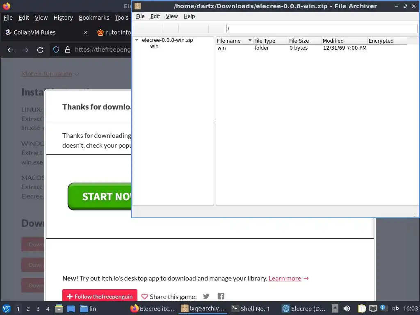The height and width of the screenshot is (315, 420).
Task: Select elecree-0.0.8-win.zip in the tree
Action: [167, 40]
